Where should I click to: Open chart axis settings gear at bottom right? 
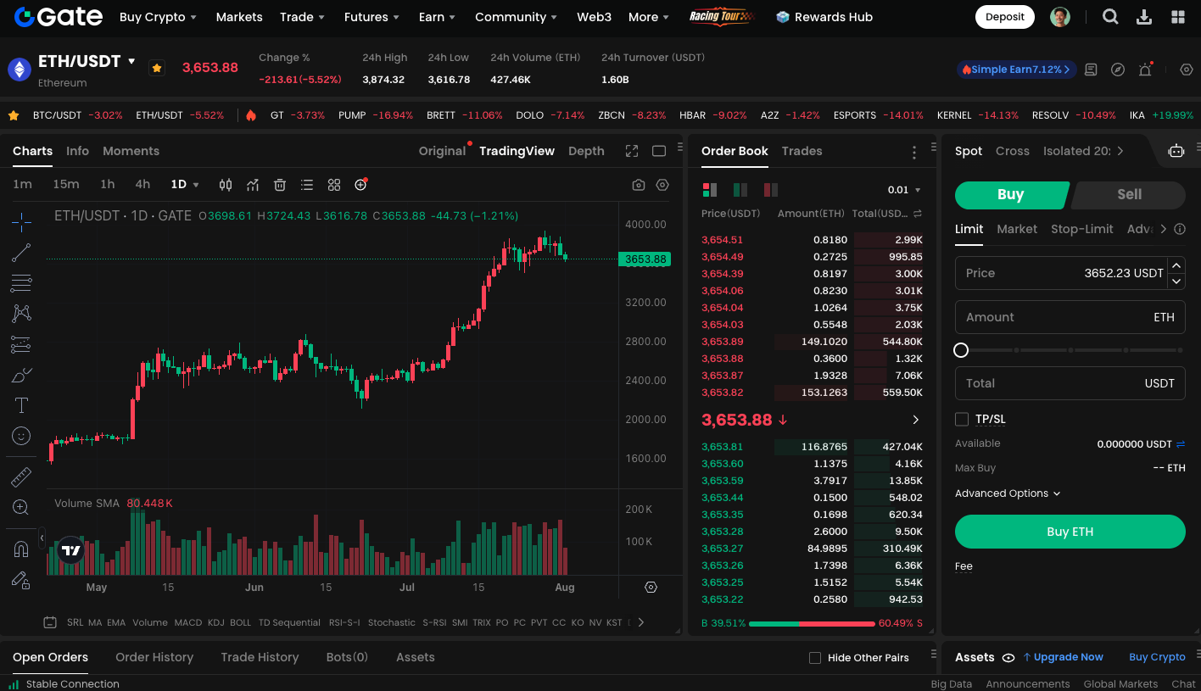[651, 587]
